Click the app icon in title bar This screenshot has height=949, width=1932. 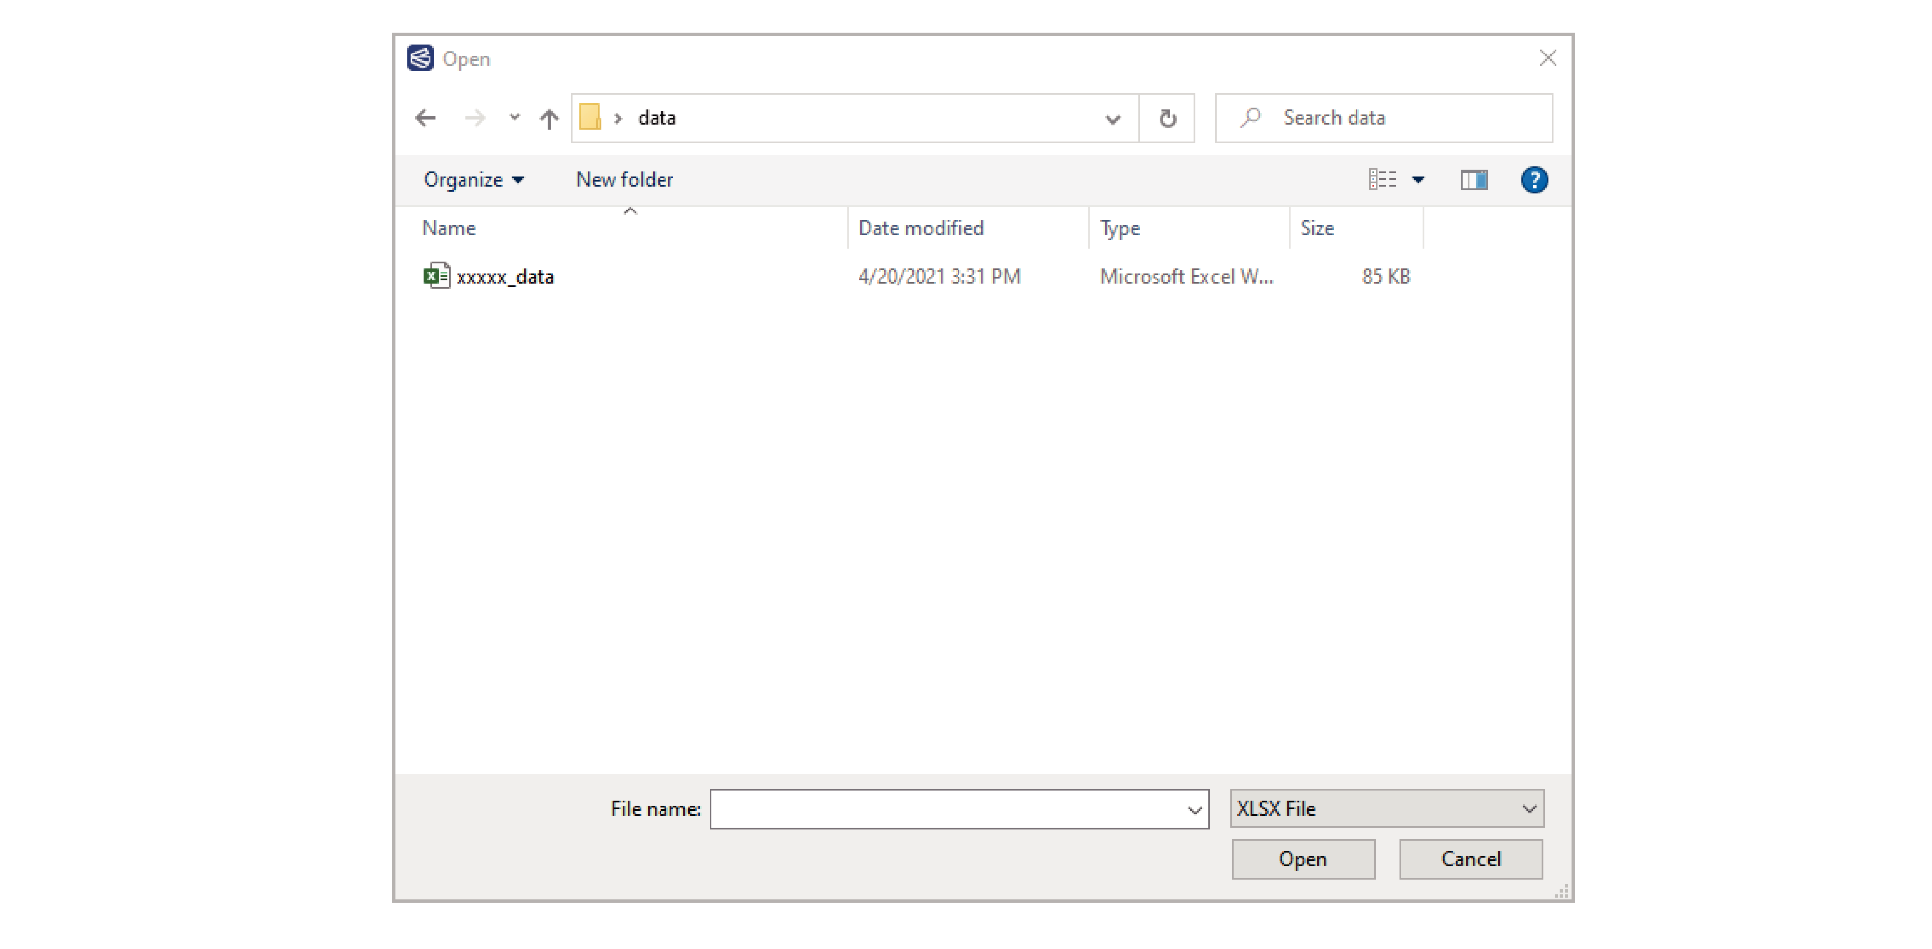pos(420,59)
